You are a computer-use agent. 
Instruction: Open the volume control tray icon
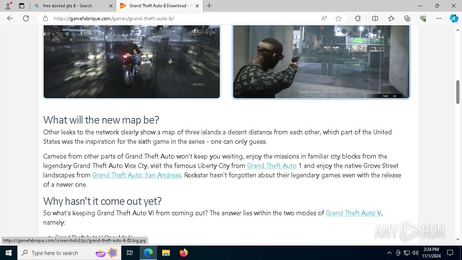click(x=415, y=253)
